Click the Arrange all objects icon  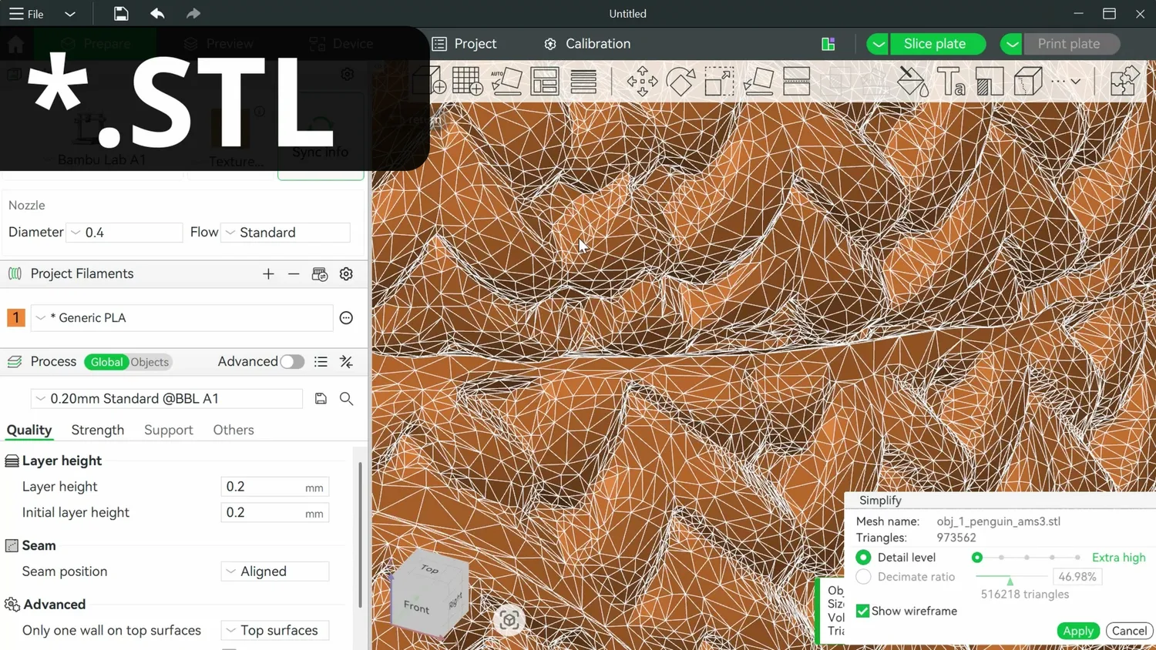point(545,81)
